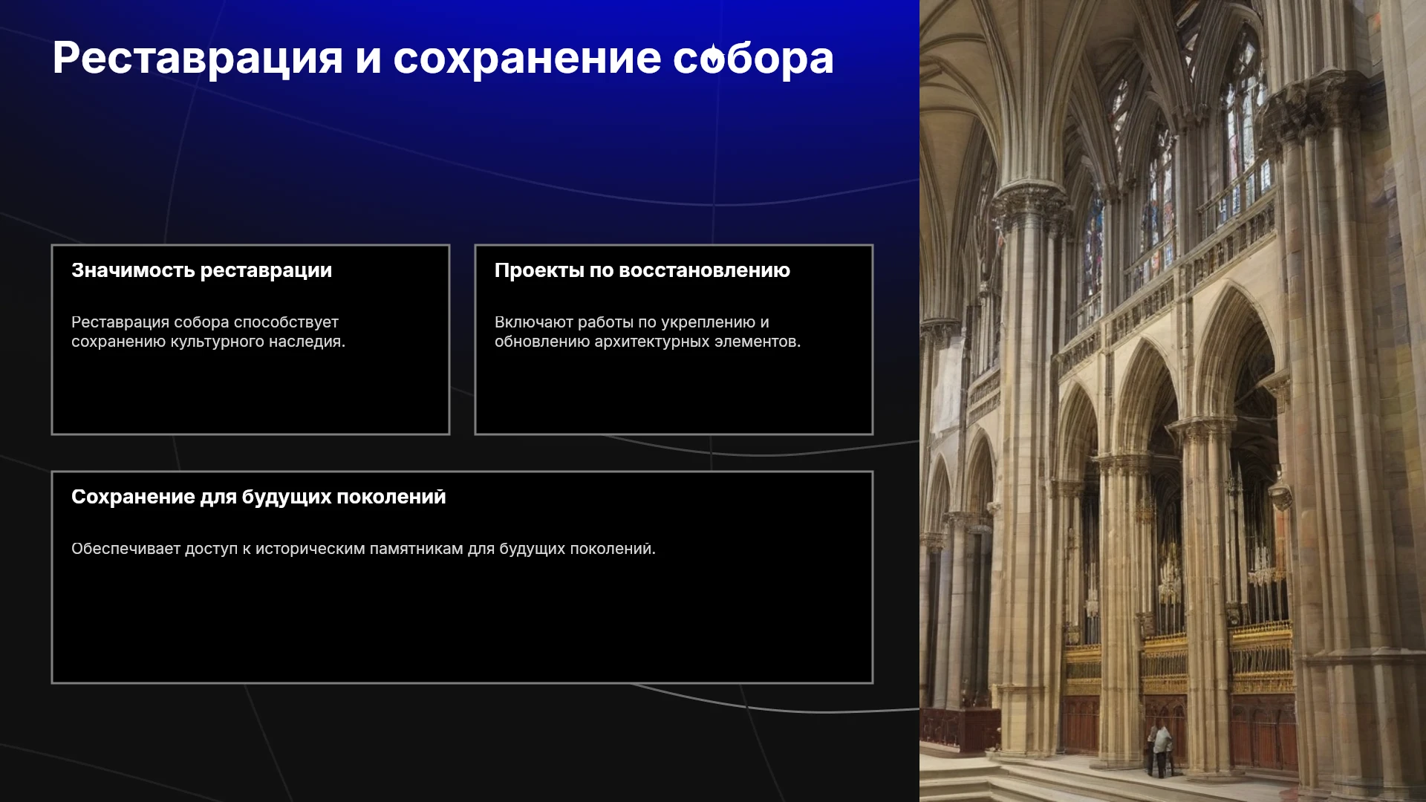The width and height of the screenshot is (1426, 802).
Task: Click the text "Реставрация собора способствует сохранению"
Action: (205, 332)
